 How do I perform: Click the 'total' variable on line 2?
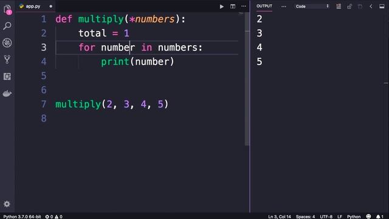click(92, 33)
